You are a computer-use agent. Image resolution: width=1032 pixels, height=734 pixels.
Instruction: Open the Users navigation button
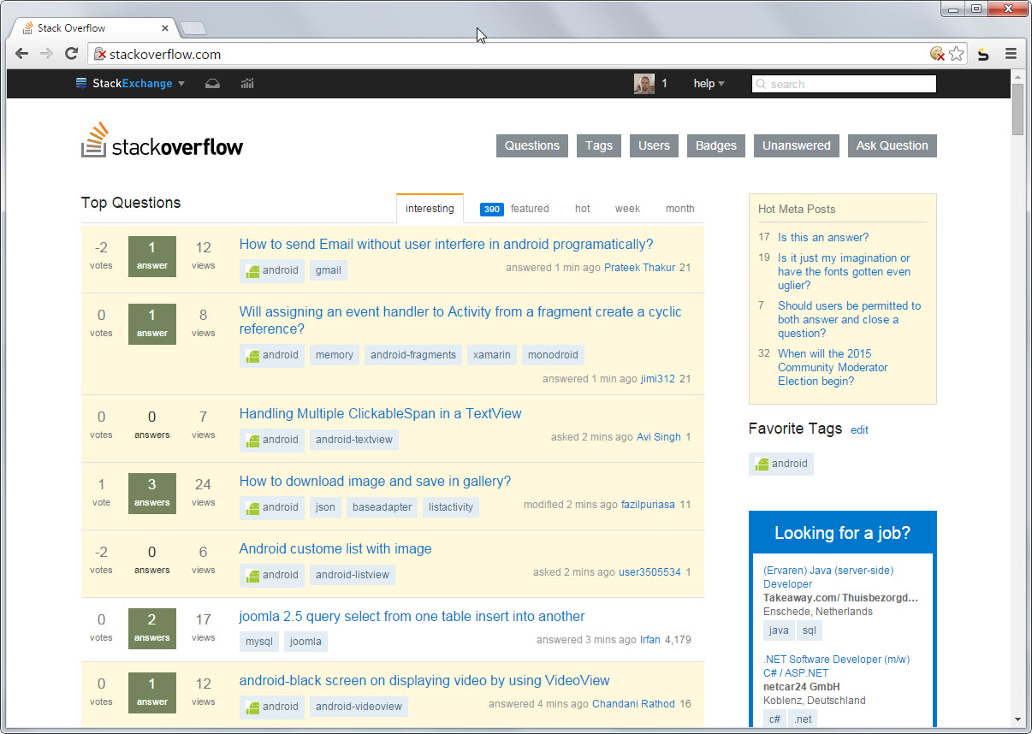(654, 145)
